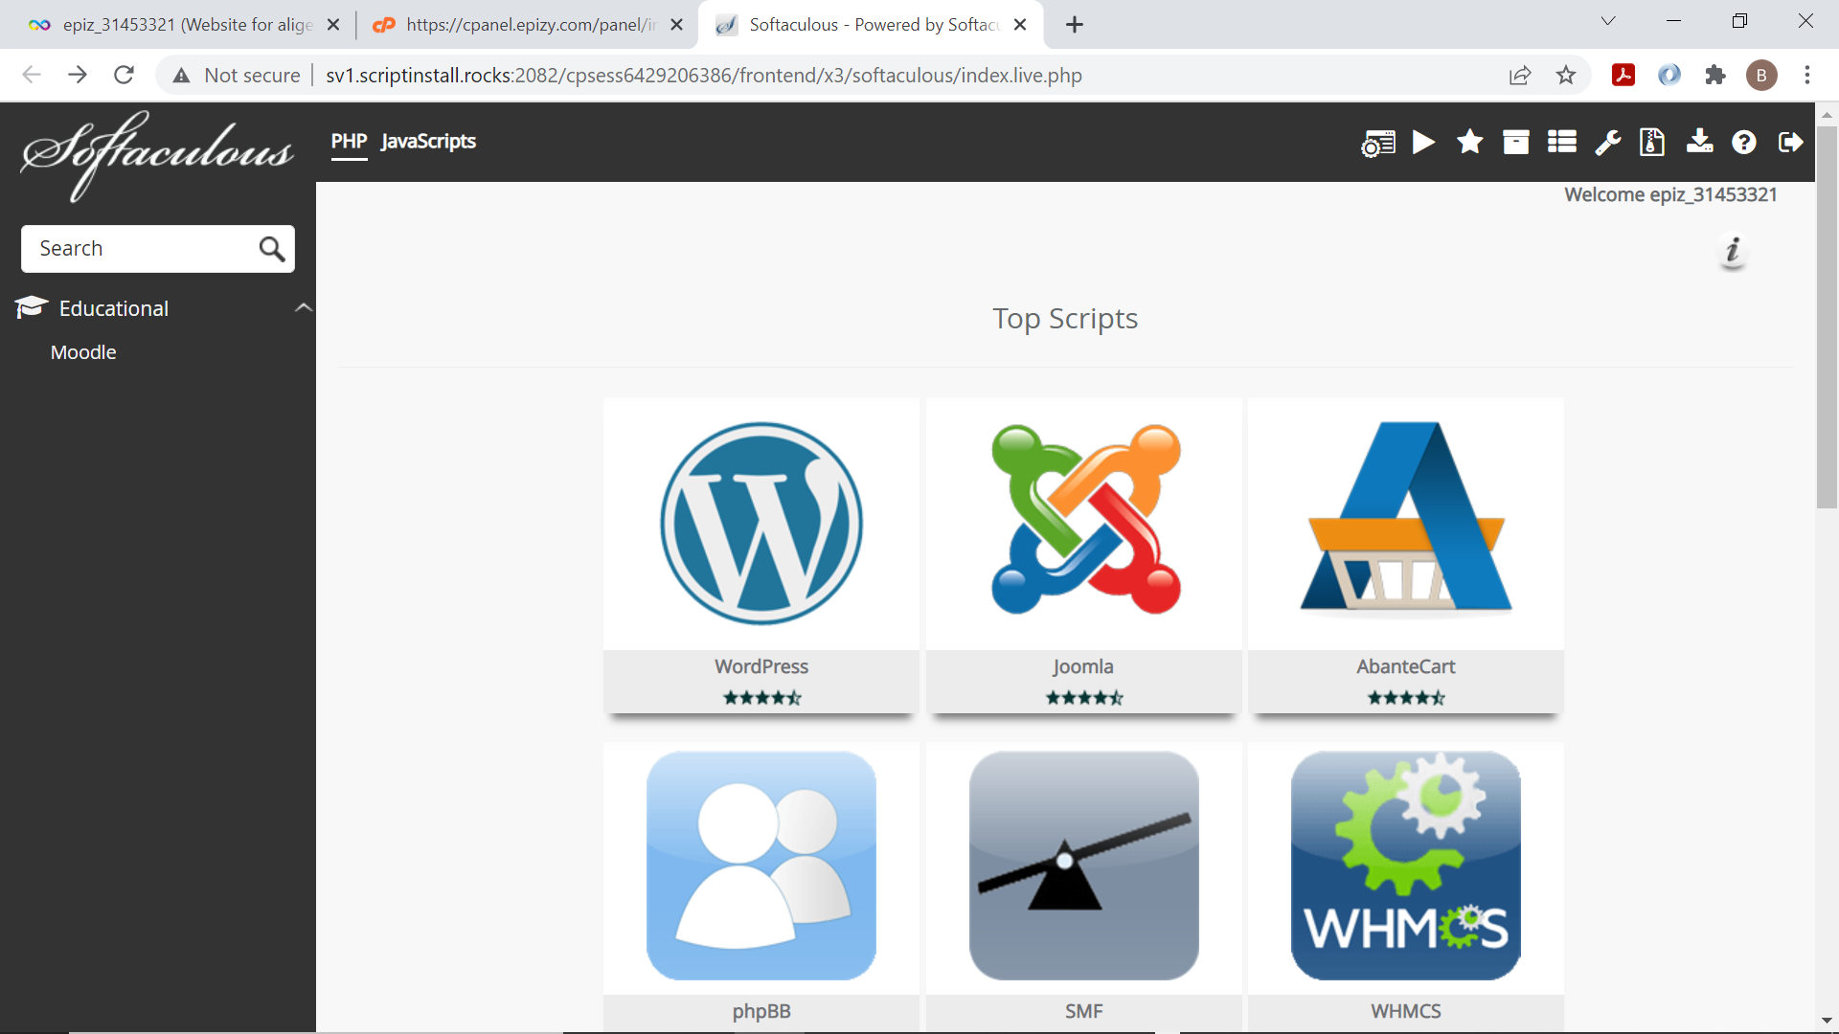
Task: Click the share page icon in address bar
Action: [1520, 75]
